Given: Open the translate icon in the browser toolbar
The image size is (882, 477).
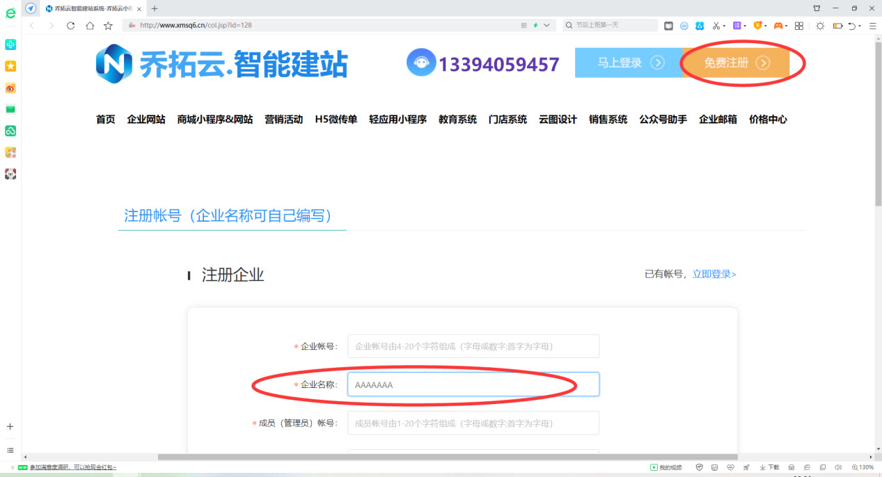Looking at the screenshot, I should click(x=738, y=25).
